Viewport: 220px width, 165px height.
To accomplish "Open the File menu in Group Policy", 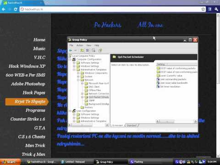I will [71, 45].
